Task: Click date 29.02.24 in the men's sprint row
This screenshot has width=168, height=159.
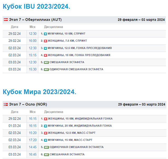Action: click(14, 34)
